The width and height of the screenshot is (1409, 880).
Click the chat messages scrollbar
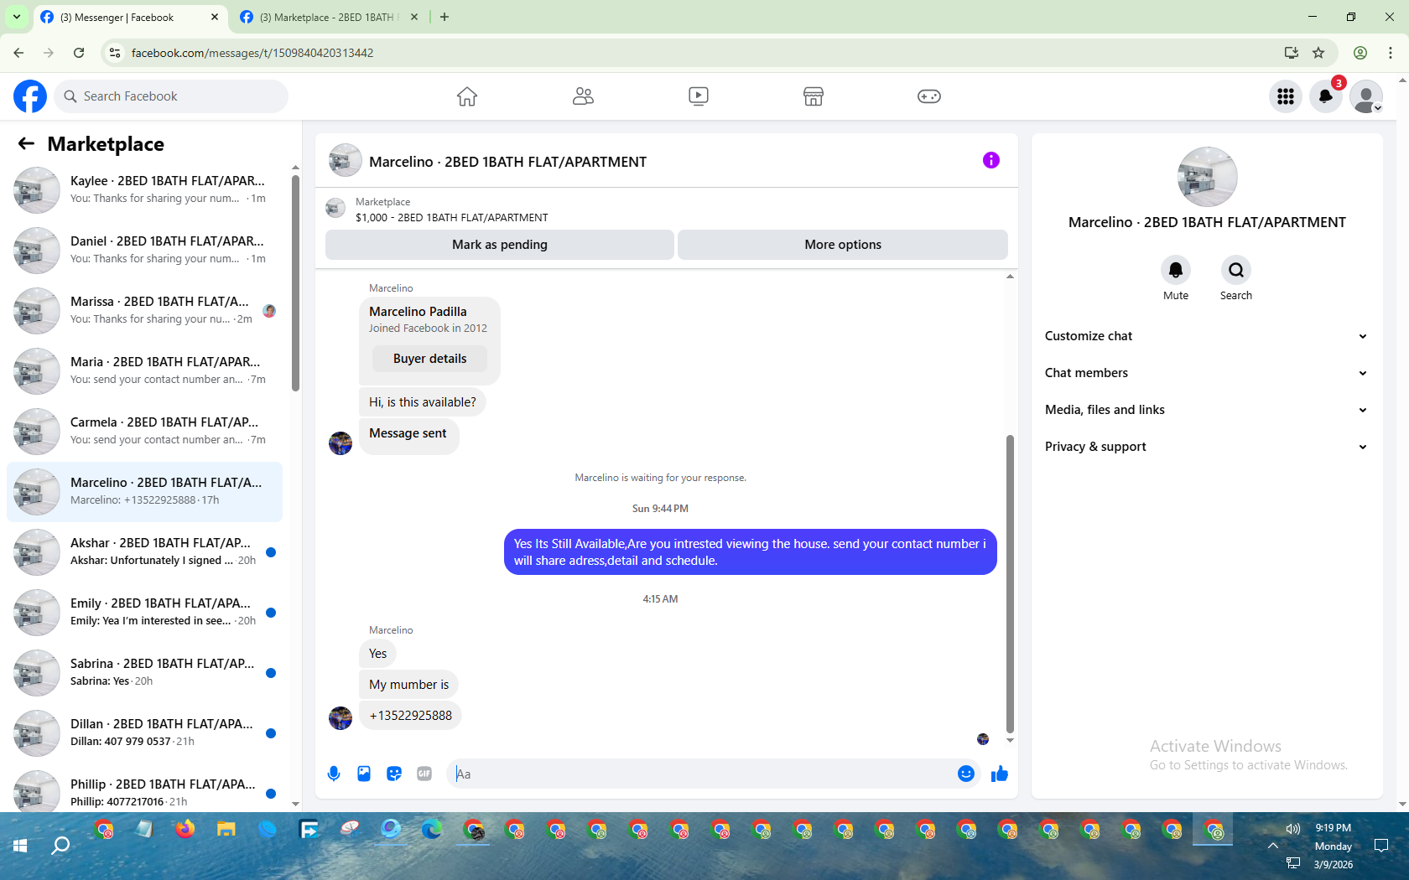pos(1010,584)
